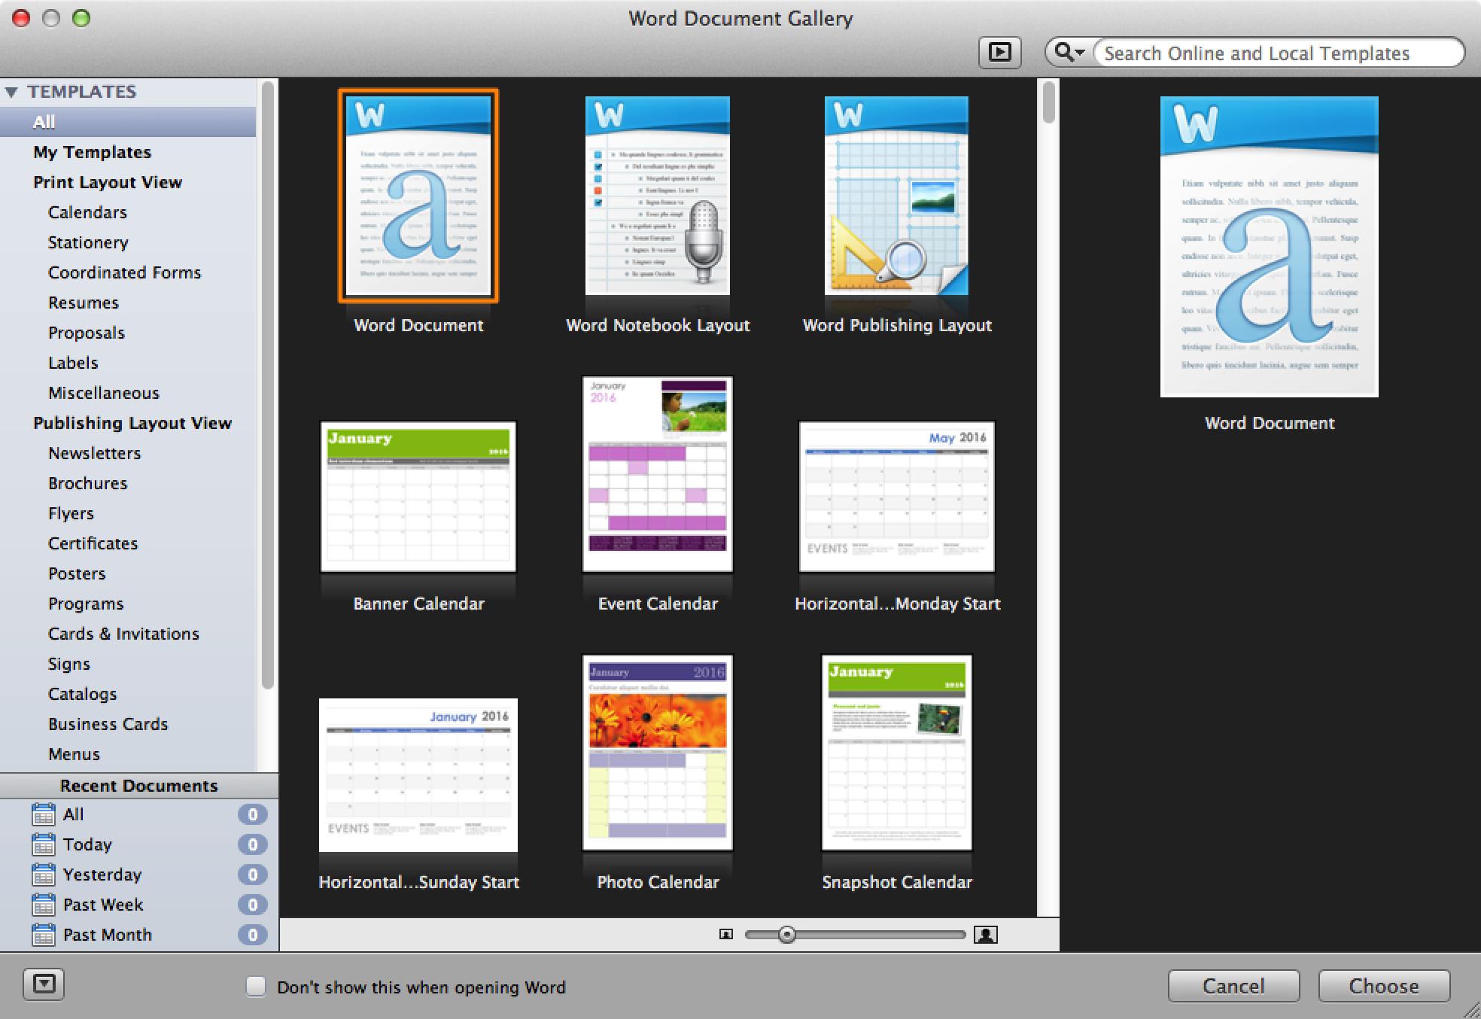Pick the Banner Calendar template
Viewport: 1481px width, 1019px height.
418,497
